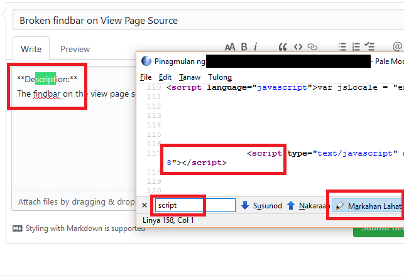Open the Tulong menu in source viewer
This screenshot has width=404, height=278.
point(220,77)
